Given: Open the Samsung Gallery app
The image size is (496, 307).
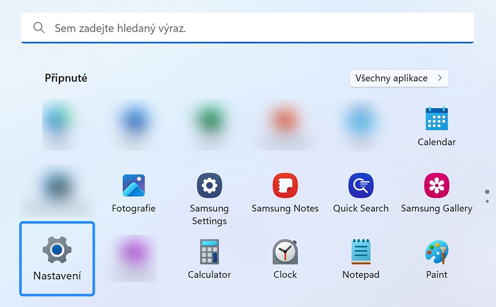Looking at the screenshot, I should click(436, 185).
